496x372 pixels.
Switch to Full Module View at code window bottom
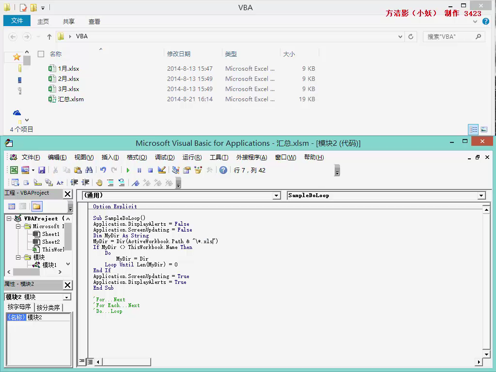coord(90,361)
